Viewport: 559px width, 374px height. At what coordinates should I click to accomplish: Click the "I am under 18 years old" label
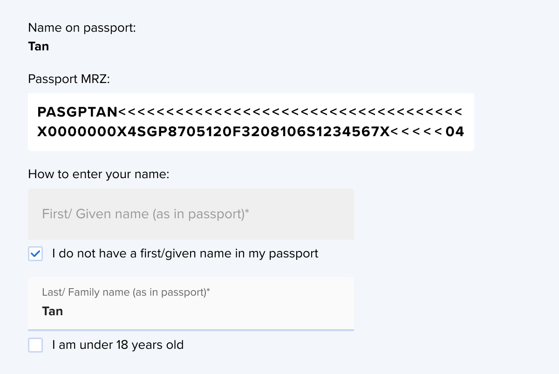tap(118, 345)
